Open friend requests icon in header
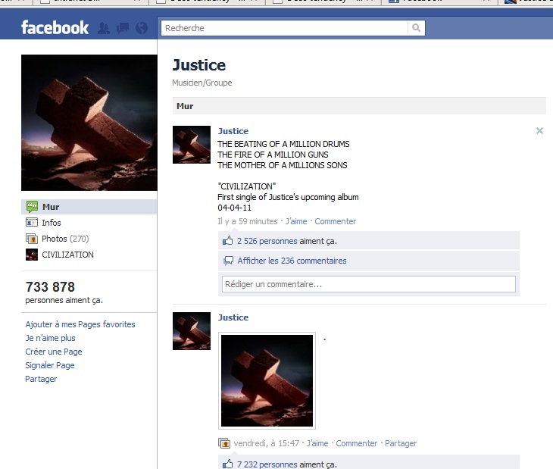Viewport: 553px width, 469px height. click(103, 28)
